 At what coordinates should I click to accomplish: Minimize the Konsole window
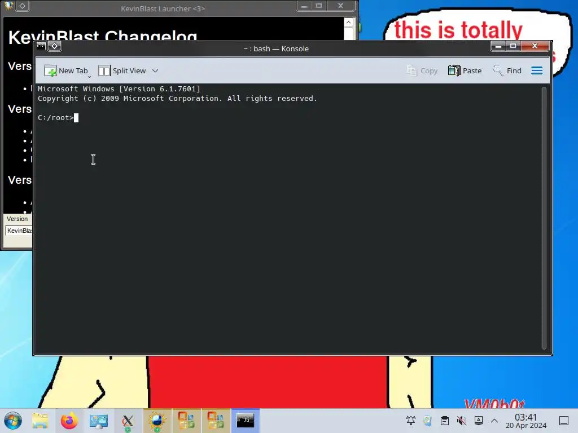[x=498, y=46]
